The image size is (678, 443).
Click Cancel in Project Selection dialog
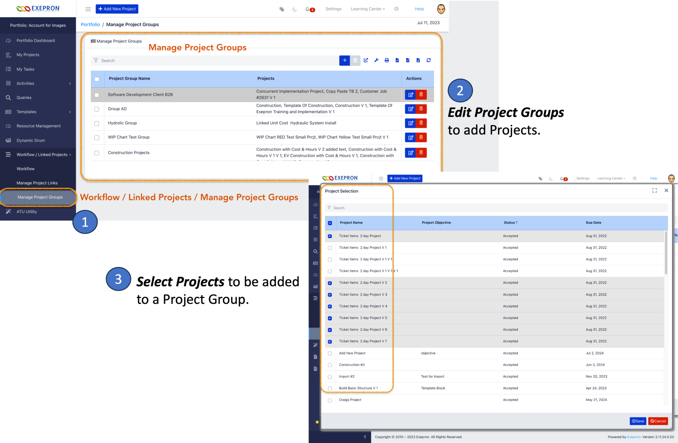click(658, 421)
